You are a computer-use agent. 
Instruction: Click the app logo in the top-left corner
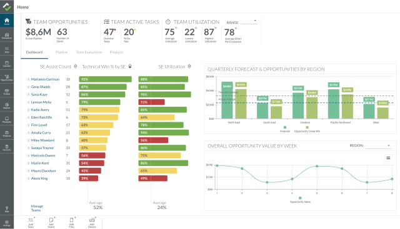[7, 7]
